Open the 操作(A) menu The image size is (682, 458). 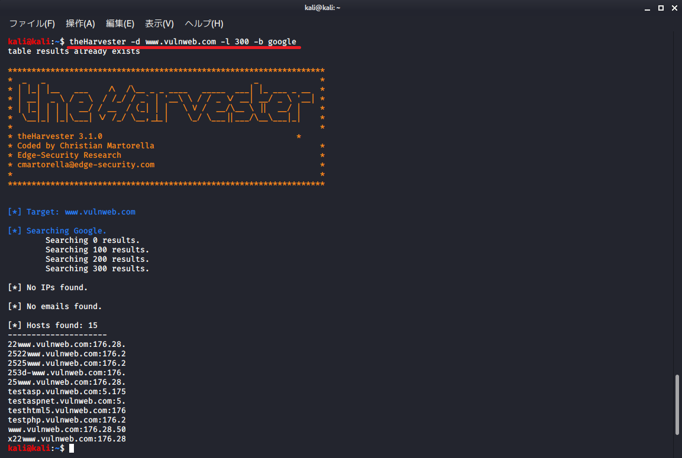coord(80,24)
